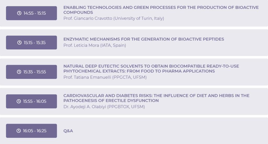Click clock icon beside 15:55 - 16:05
Screen dimensions: 268x144
pos(19,101)
